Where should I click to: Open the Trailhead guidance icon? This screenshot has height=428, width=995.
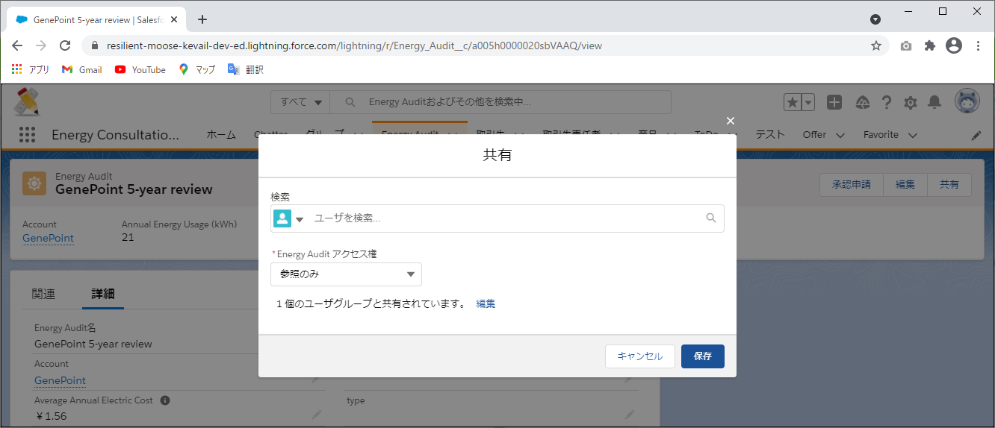[x=862, y=102]
